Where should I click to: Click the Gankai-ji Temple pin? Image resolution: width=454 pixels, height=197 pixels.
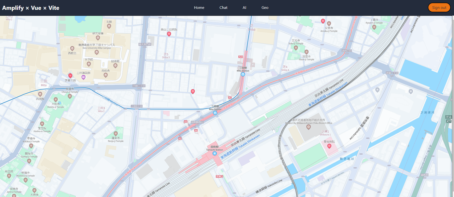click(29, 161)
